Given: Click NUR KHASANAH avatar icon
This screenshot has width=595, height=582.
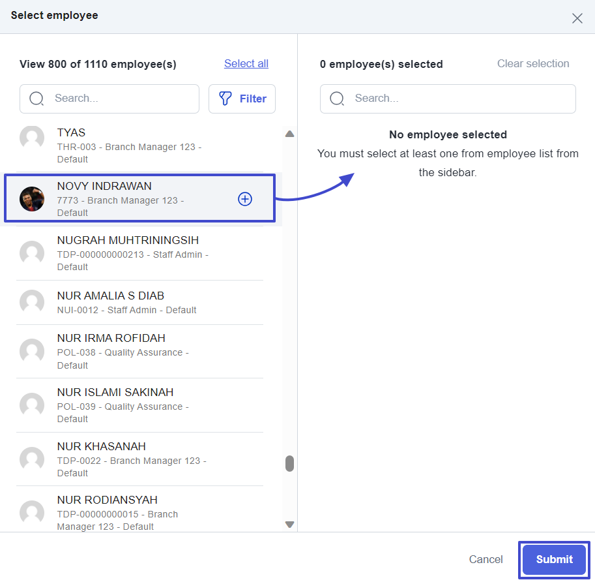Looking at the screenshot, I should coord(32,459).
